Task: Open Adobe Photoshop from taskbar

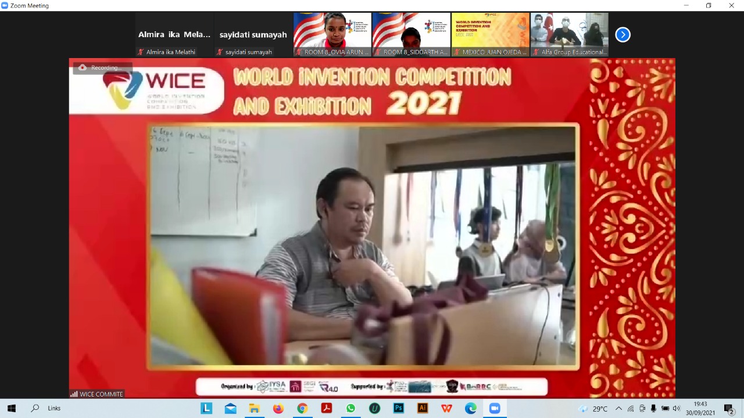Action: click(398, 408)
